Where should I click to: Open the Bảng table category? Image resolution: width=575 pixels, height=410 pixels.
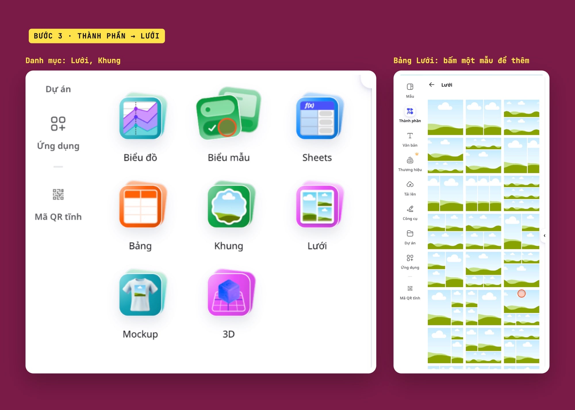(140, 216)
